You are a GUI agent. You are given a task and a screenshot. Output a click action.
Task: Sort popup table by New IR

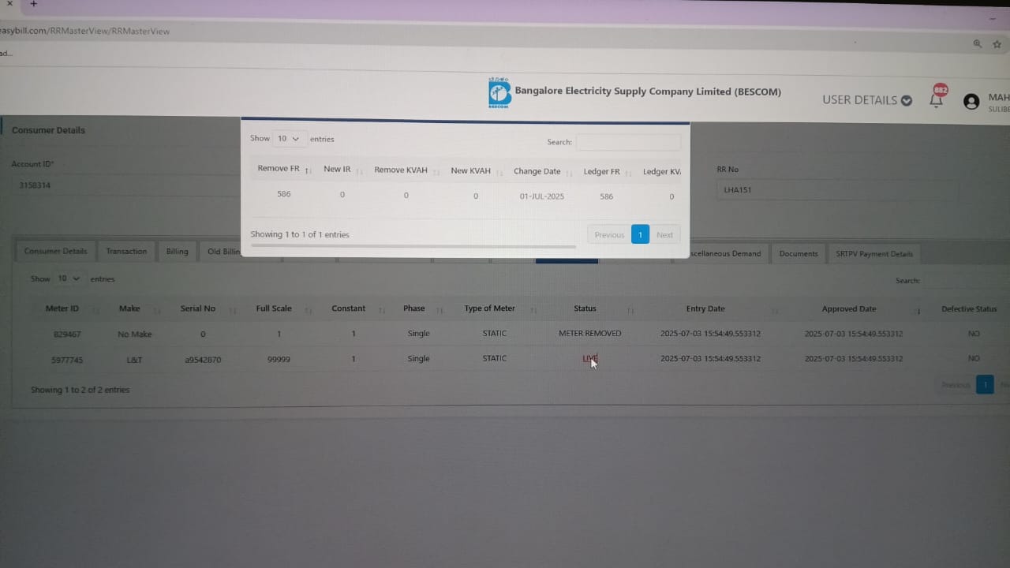(342, 170)
